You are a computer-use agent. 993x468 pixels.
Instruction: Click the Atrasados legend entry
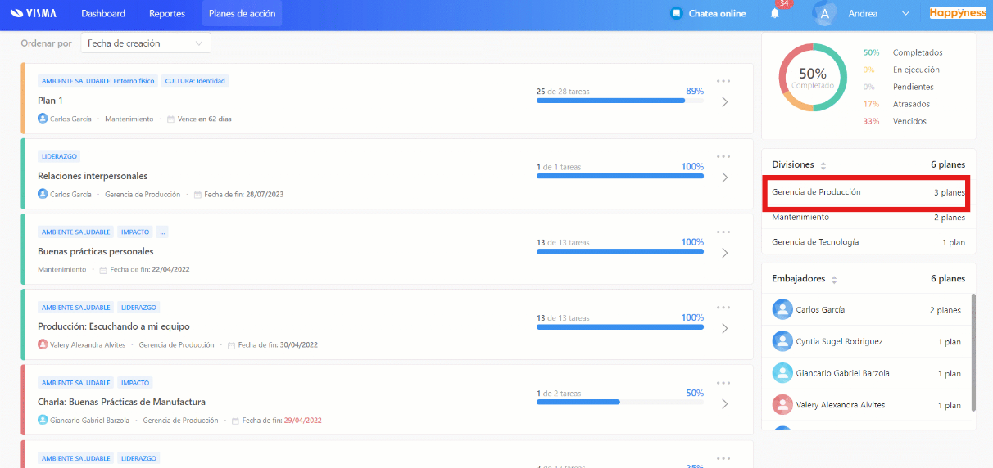click(911, 104)
